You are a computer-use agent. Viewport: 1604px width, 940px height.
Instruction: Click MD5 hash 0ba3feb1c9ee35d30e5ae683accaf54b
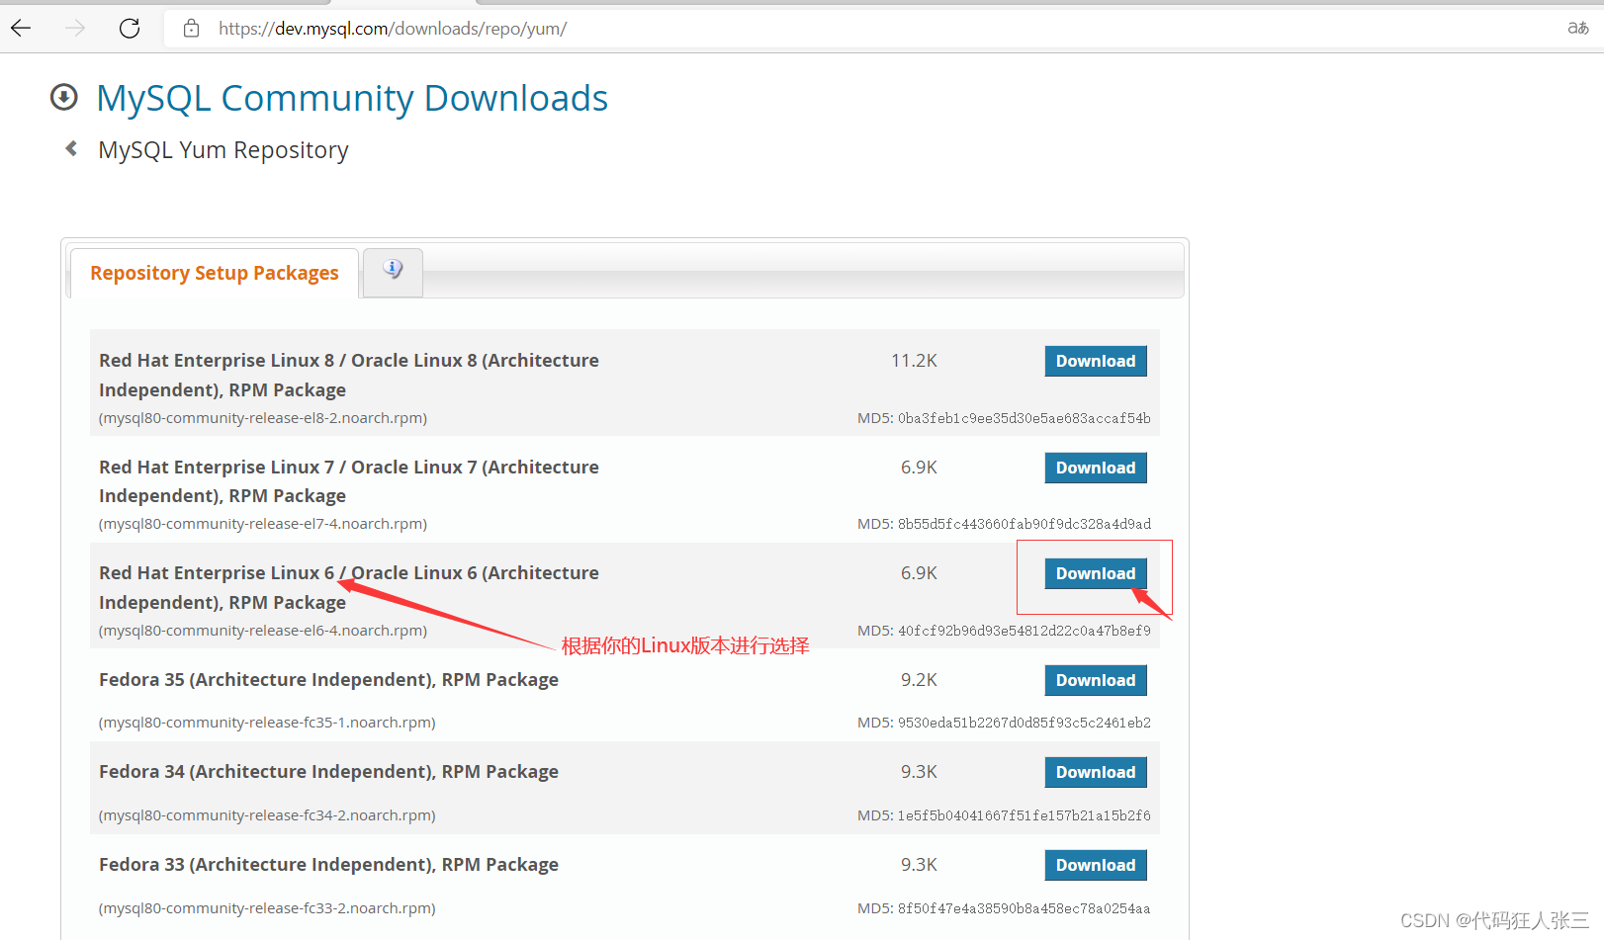[1025, 418]
